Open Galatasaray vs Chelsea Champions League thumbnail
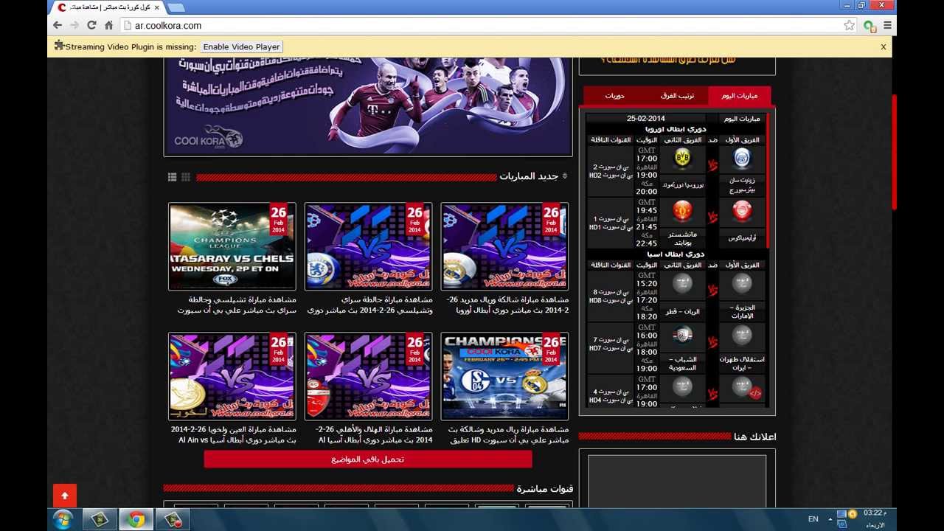Screen dimensions: 944x531 coord(232,246)
